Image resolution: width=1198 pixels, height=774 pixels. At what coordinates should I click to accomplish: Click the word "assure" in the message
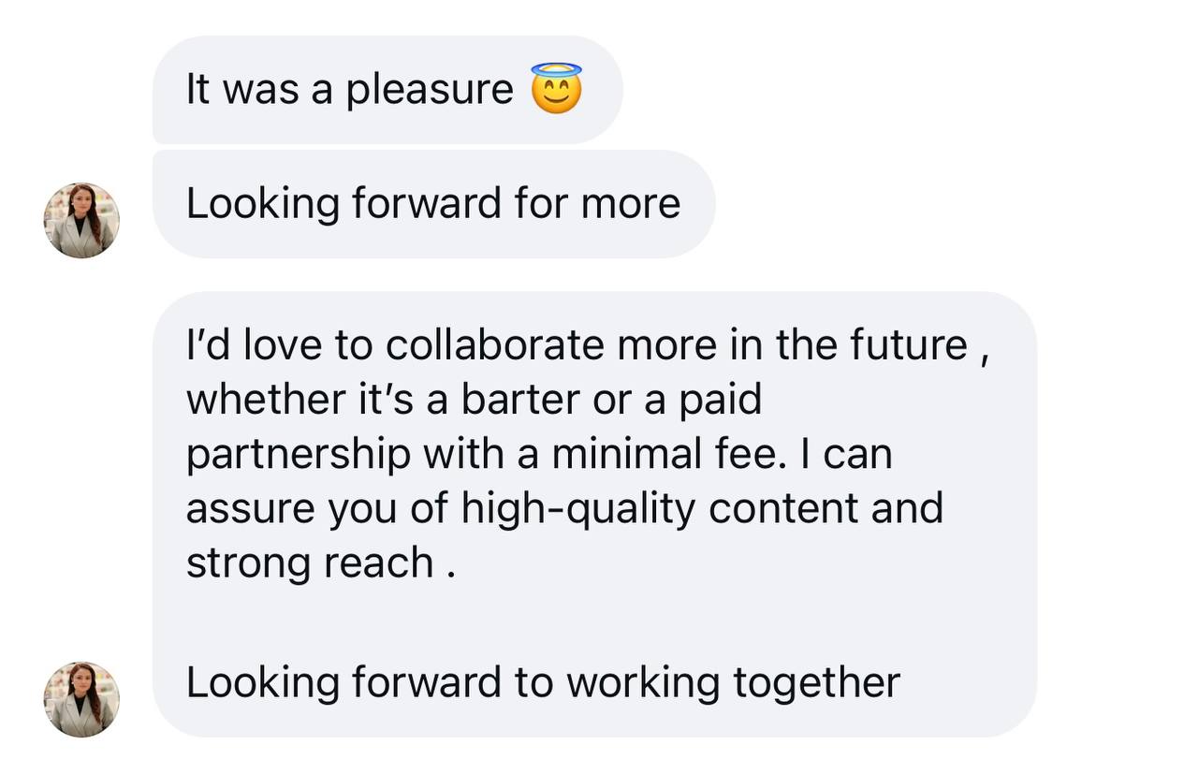(x=250, y=510)
